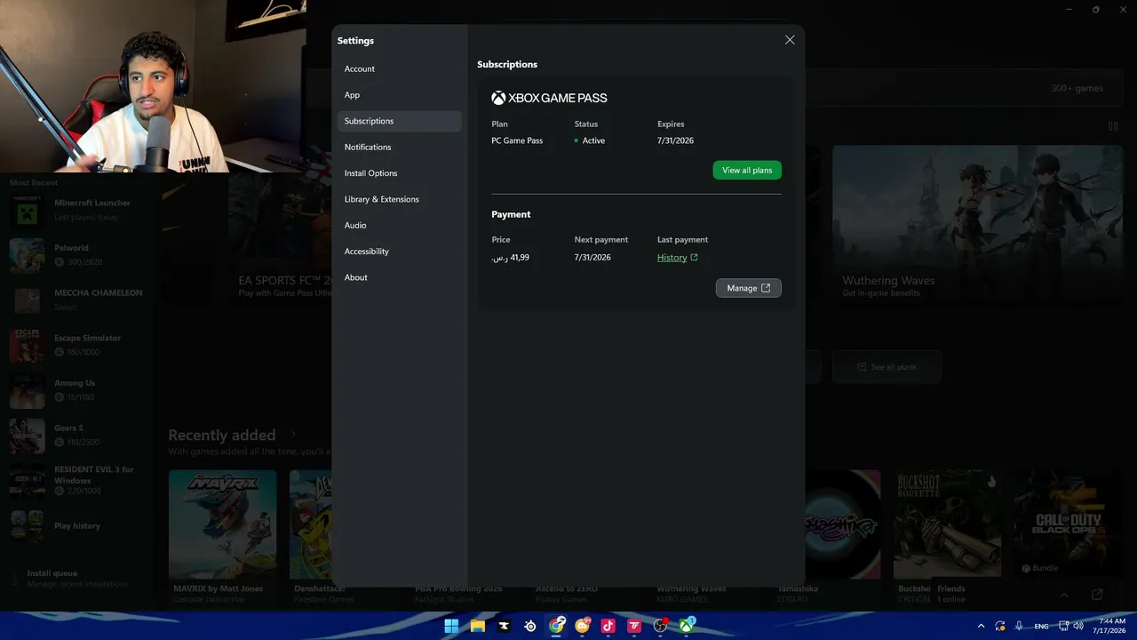This screenshot has width=1137, height=640.
Task: Open Palworld in the recent games list
Action: coord(76,255)
